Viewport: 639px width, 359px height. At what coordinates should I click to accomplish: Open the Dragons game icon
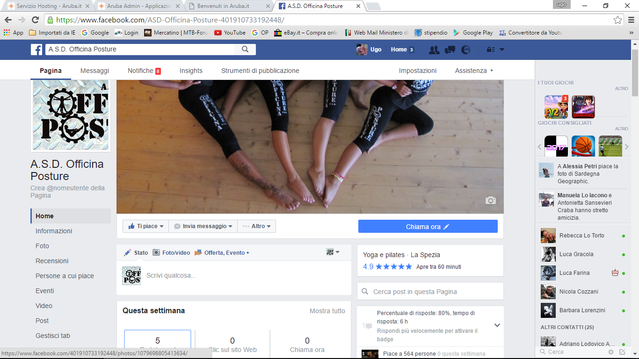click(583, 107)
